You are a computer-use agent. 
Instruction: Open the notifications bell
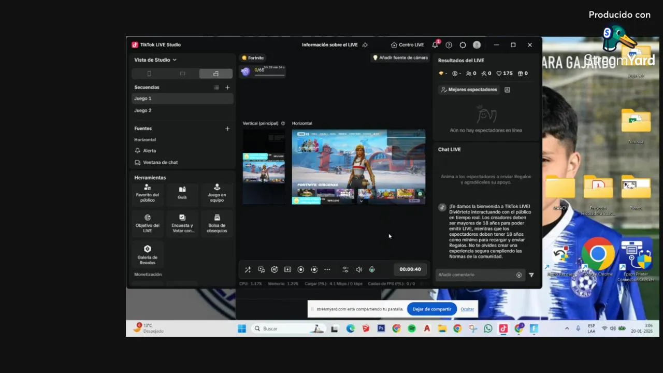[x=435, y=45]
